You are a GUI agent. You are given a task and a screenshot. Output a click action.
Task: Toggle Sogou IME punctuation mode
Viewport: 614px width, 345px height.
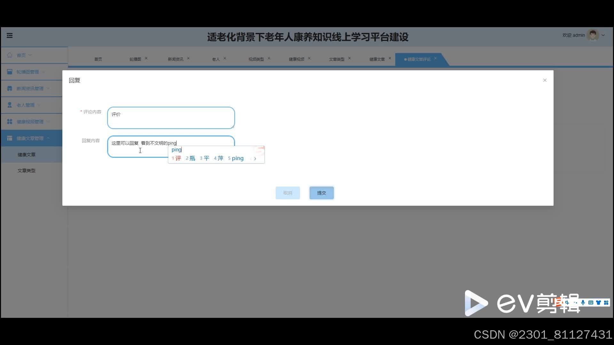point(575,303)
